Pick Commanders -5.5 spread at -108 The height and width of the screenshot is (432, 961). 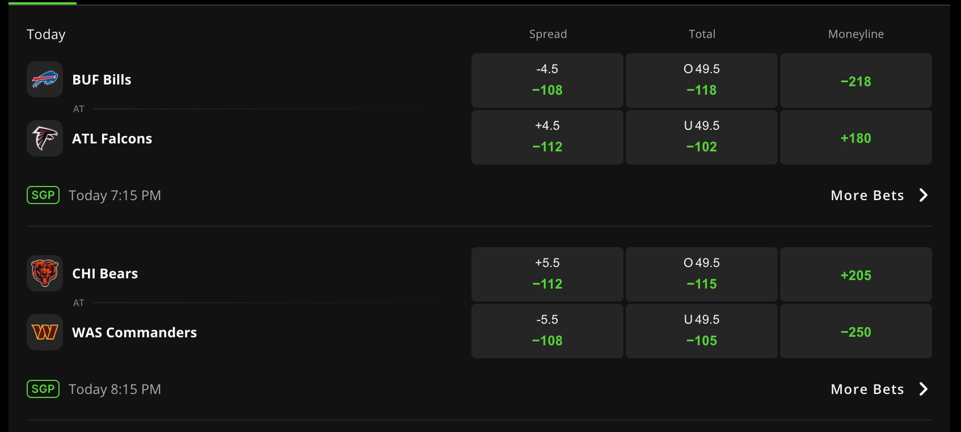click(x=547, y=331)
